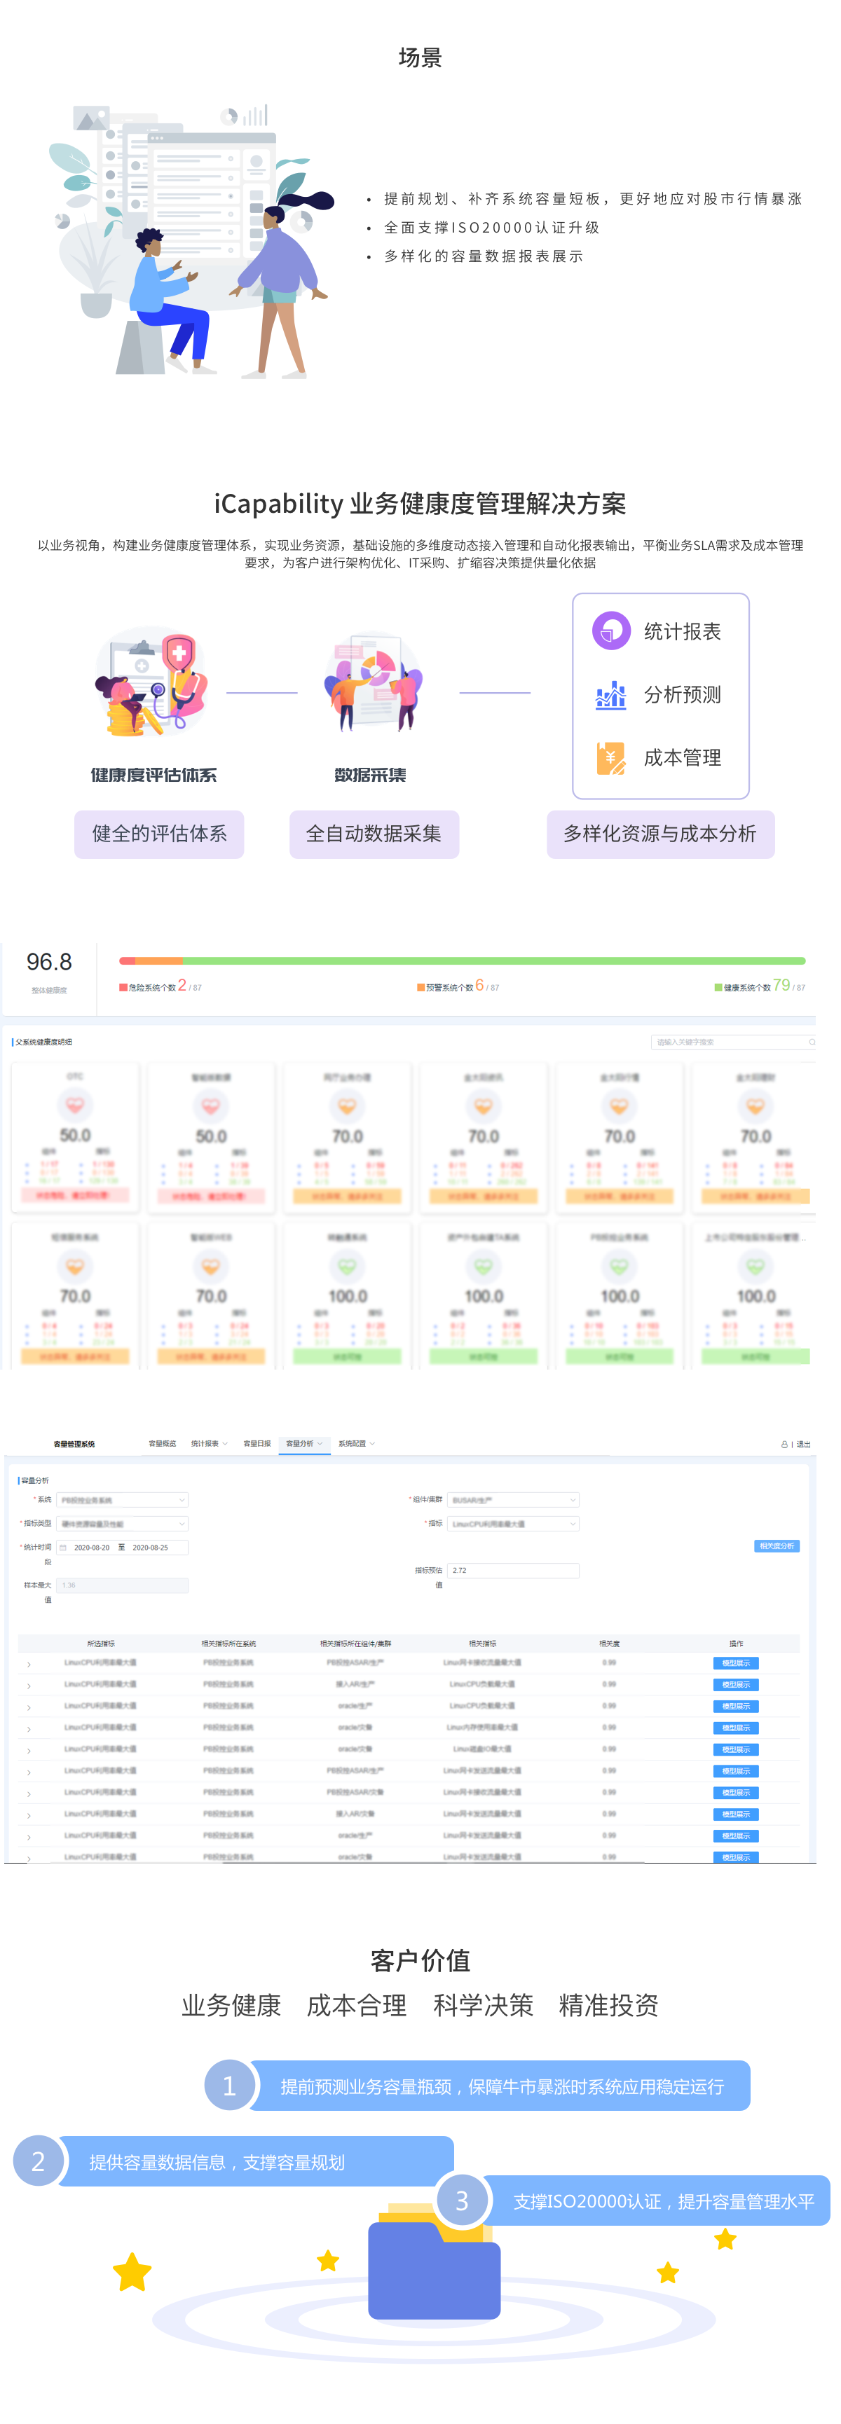Expand the row with Linux内存使用率最大值
The width and height of the screenshot is (841, 2424).
[x=29, y=1728]
